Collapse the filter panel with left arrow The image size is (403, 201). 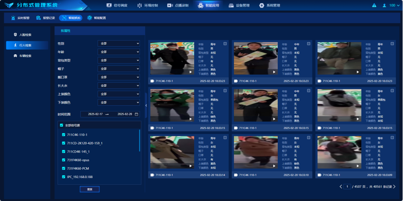click(x=146, y=105)
